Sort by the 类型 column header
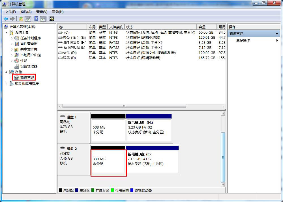This screenshot has width=283, height=202. [102, 27]
